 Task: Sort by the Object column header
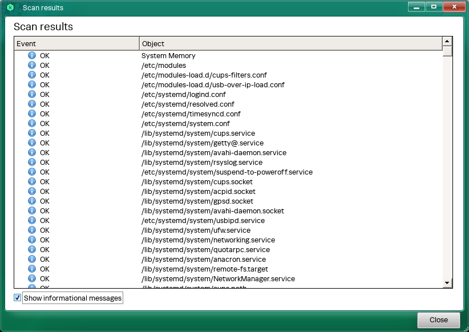point(290,43)
